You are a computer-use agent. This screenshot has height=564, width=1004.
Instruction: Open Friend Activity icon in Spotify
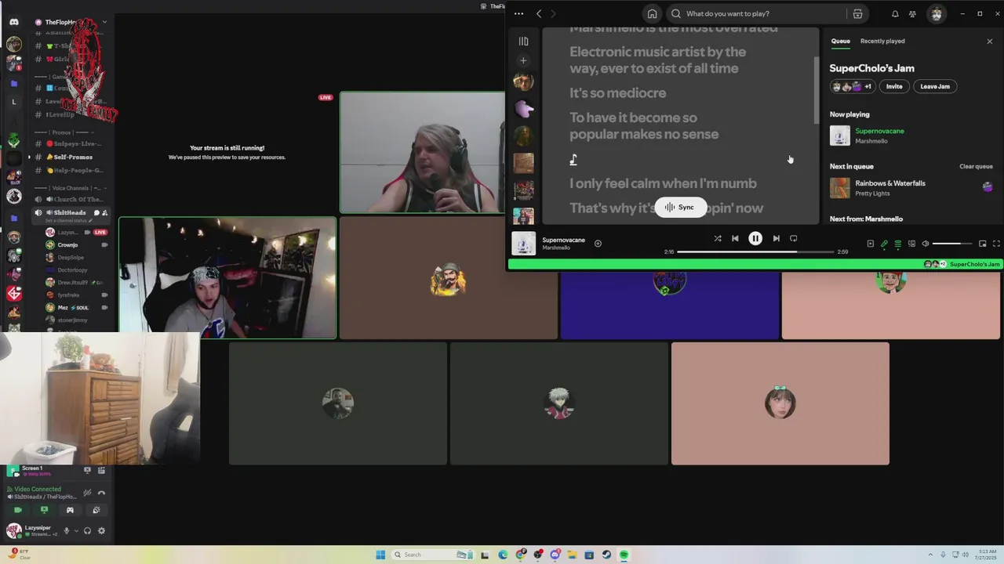pyautogui.click(x=912, y=13)
